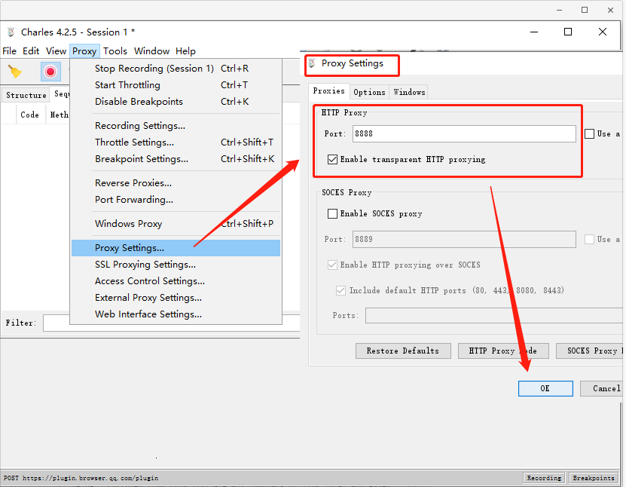Click the Filter input field
This screenshot has height=487, width=626.
172,323
